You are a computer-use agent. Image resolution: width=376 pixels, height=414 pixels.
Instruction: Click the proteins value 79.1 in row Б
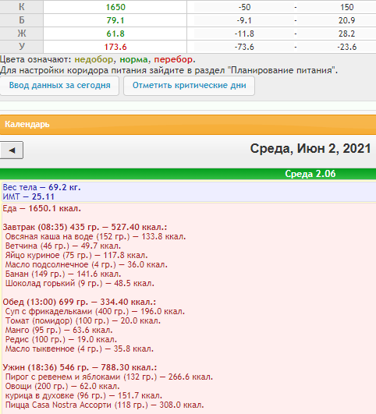coord(115,20)
